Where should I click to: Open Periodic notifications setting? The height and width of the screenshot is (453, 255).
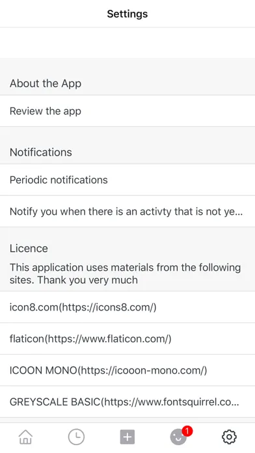[x=127, y=180]
